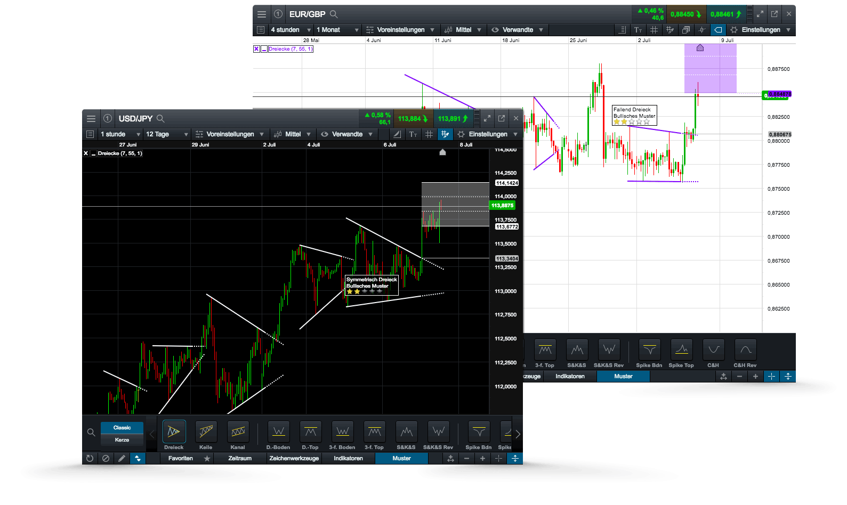Pop out the USD/JPY chart window
Viewport: 847px width, 505px height.
(501, 118)
